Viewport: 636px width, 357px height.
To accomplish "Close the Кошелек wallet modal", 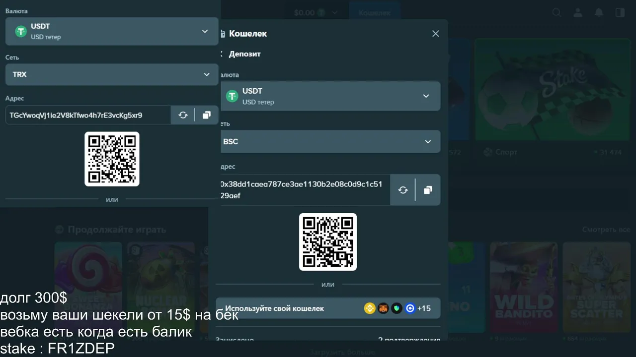I will (436, 34).
